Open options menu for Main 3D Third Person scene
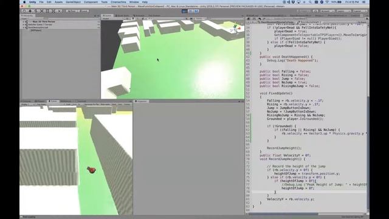This screenshot has width=389, height=219. pos(98,22)
